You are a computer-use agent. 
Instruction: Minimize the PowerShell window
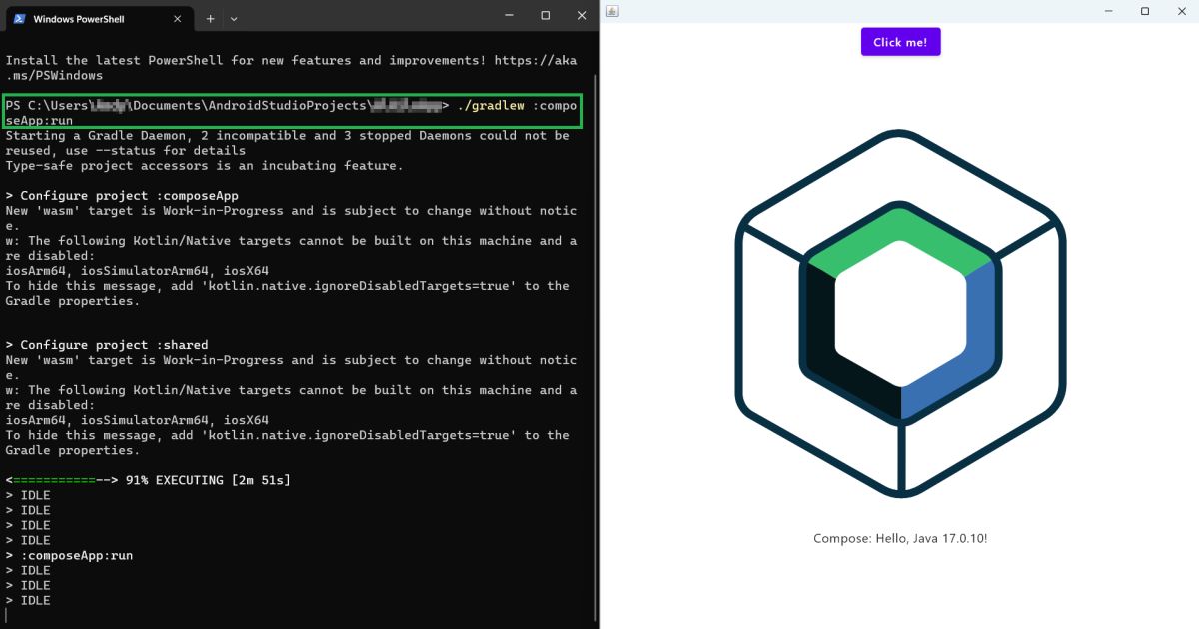point(509,15)
